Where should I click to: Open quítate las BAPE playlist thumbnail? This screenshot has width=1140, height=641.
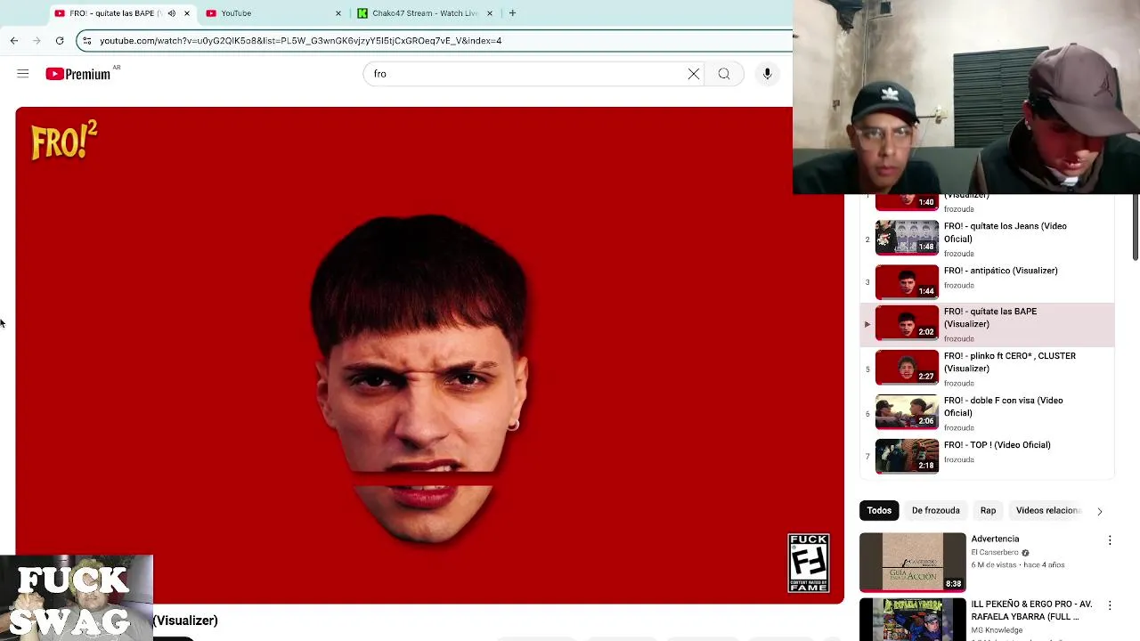(907, 323)
